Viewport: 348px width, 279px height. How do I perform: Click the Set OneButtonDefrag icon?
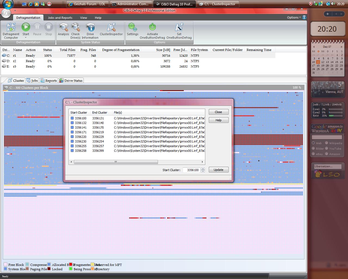pyautogui.click(x=179, y=27)
